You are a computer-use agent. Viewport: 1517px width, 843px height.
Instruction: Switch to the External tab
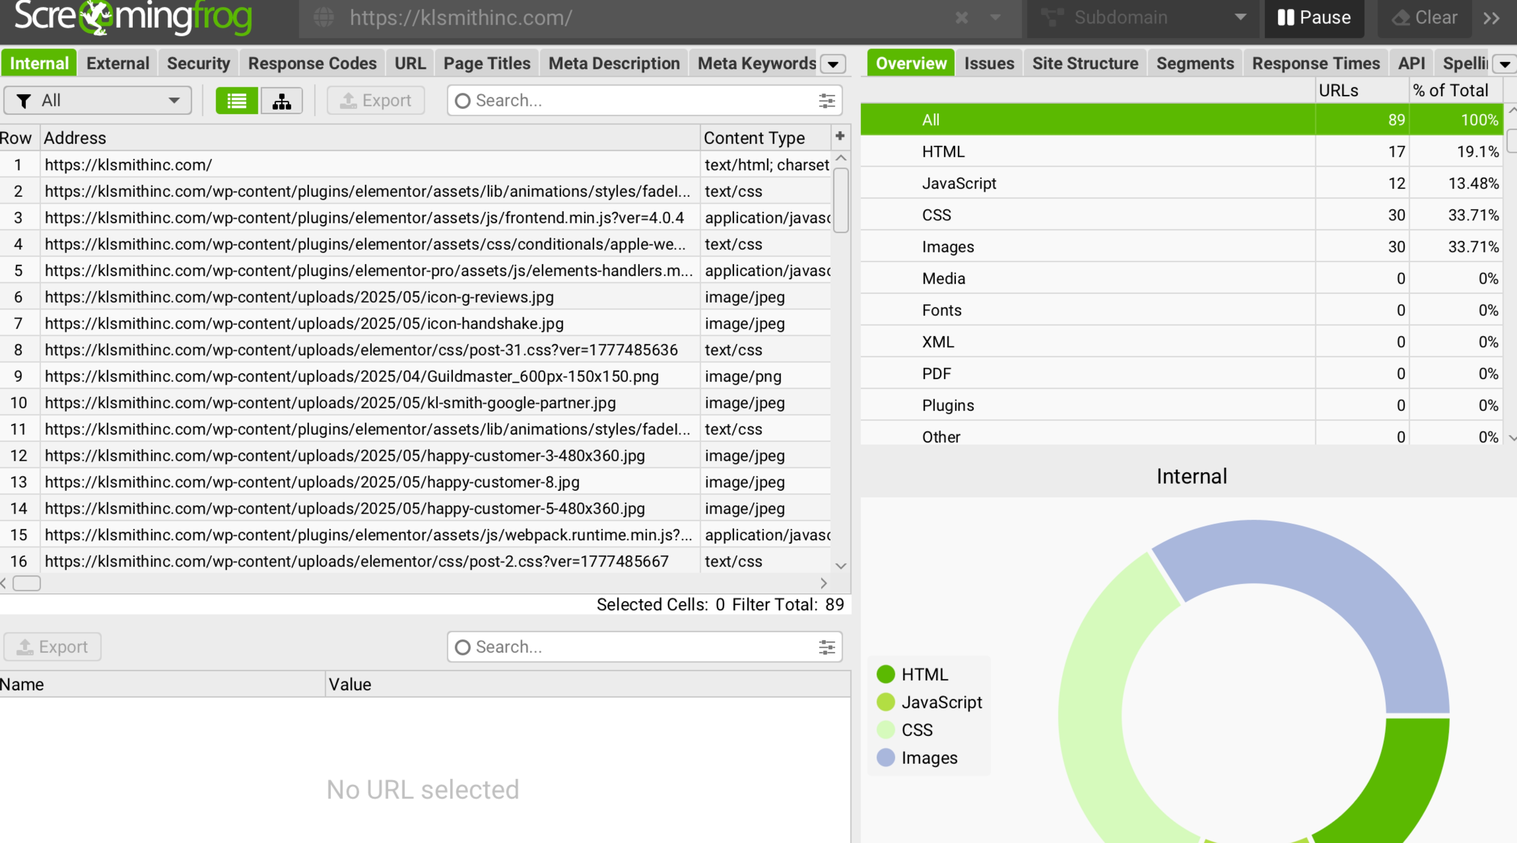[x=118, y=63]
